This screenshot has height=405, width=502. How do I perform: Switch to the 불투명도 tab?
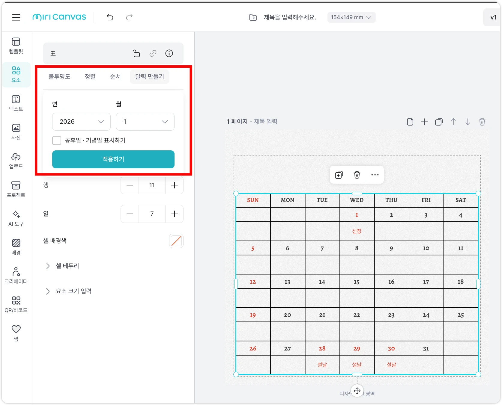pyautogui.click(x=59, y=77)
